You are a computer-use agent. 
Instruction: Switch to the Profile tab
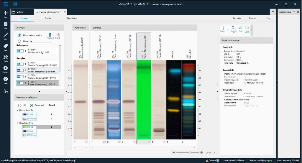click(48, 18)
